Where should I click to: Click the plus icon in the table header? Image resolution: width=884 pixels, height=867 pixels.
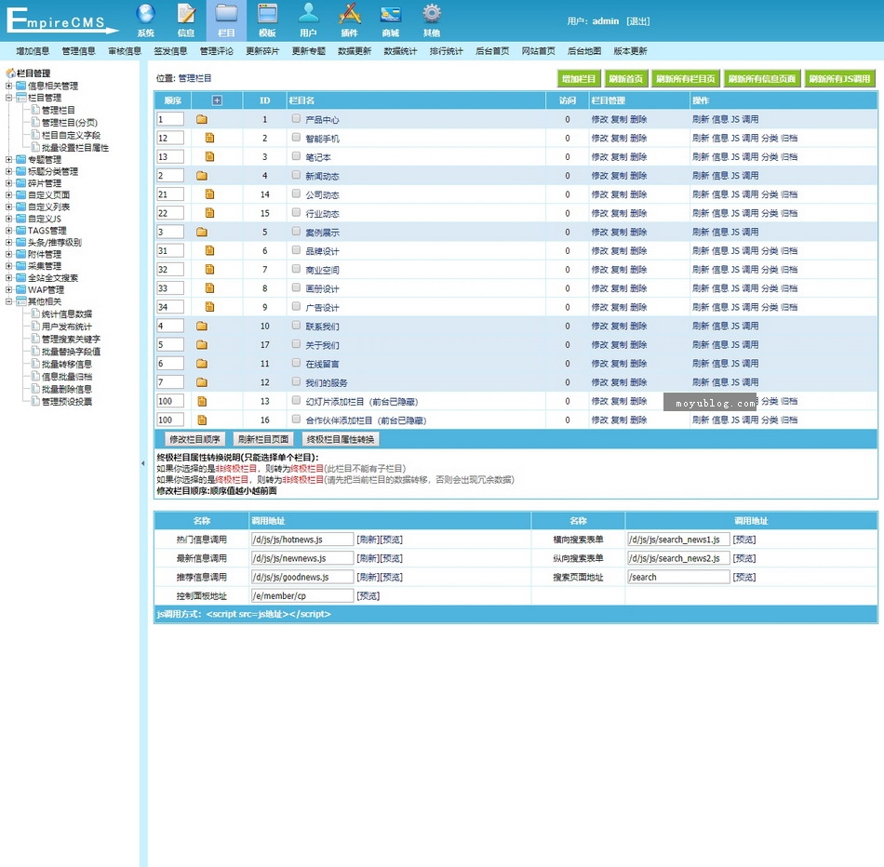click(x=217, y=100)
